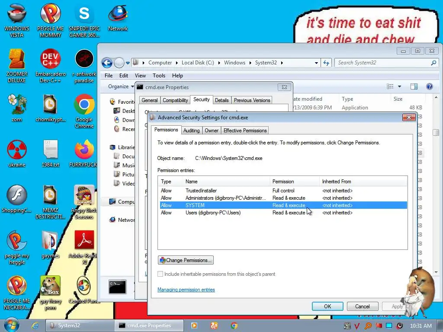Click the media player taskbar icon
The width and height of the screenshot is (443, 332).
pos(194,326)
